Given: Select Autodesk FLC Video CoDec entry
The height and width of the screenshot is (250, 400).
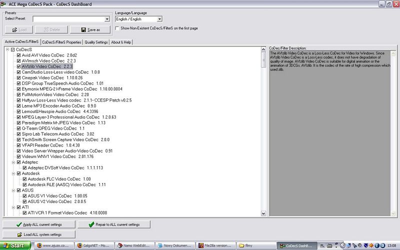Looking at the screenshot, I should coord(59,179).
